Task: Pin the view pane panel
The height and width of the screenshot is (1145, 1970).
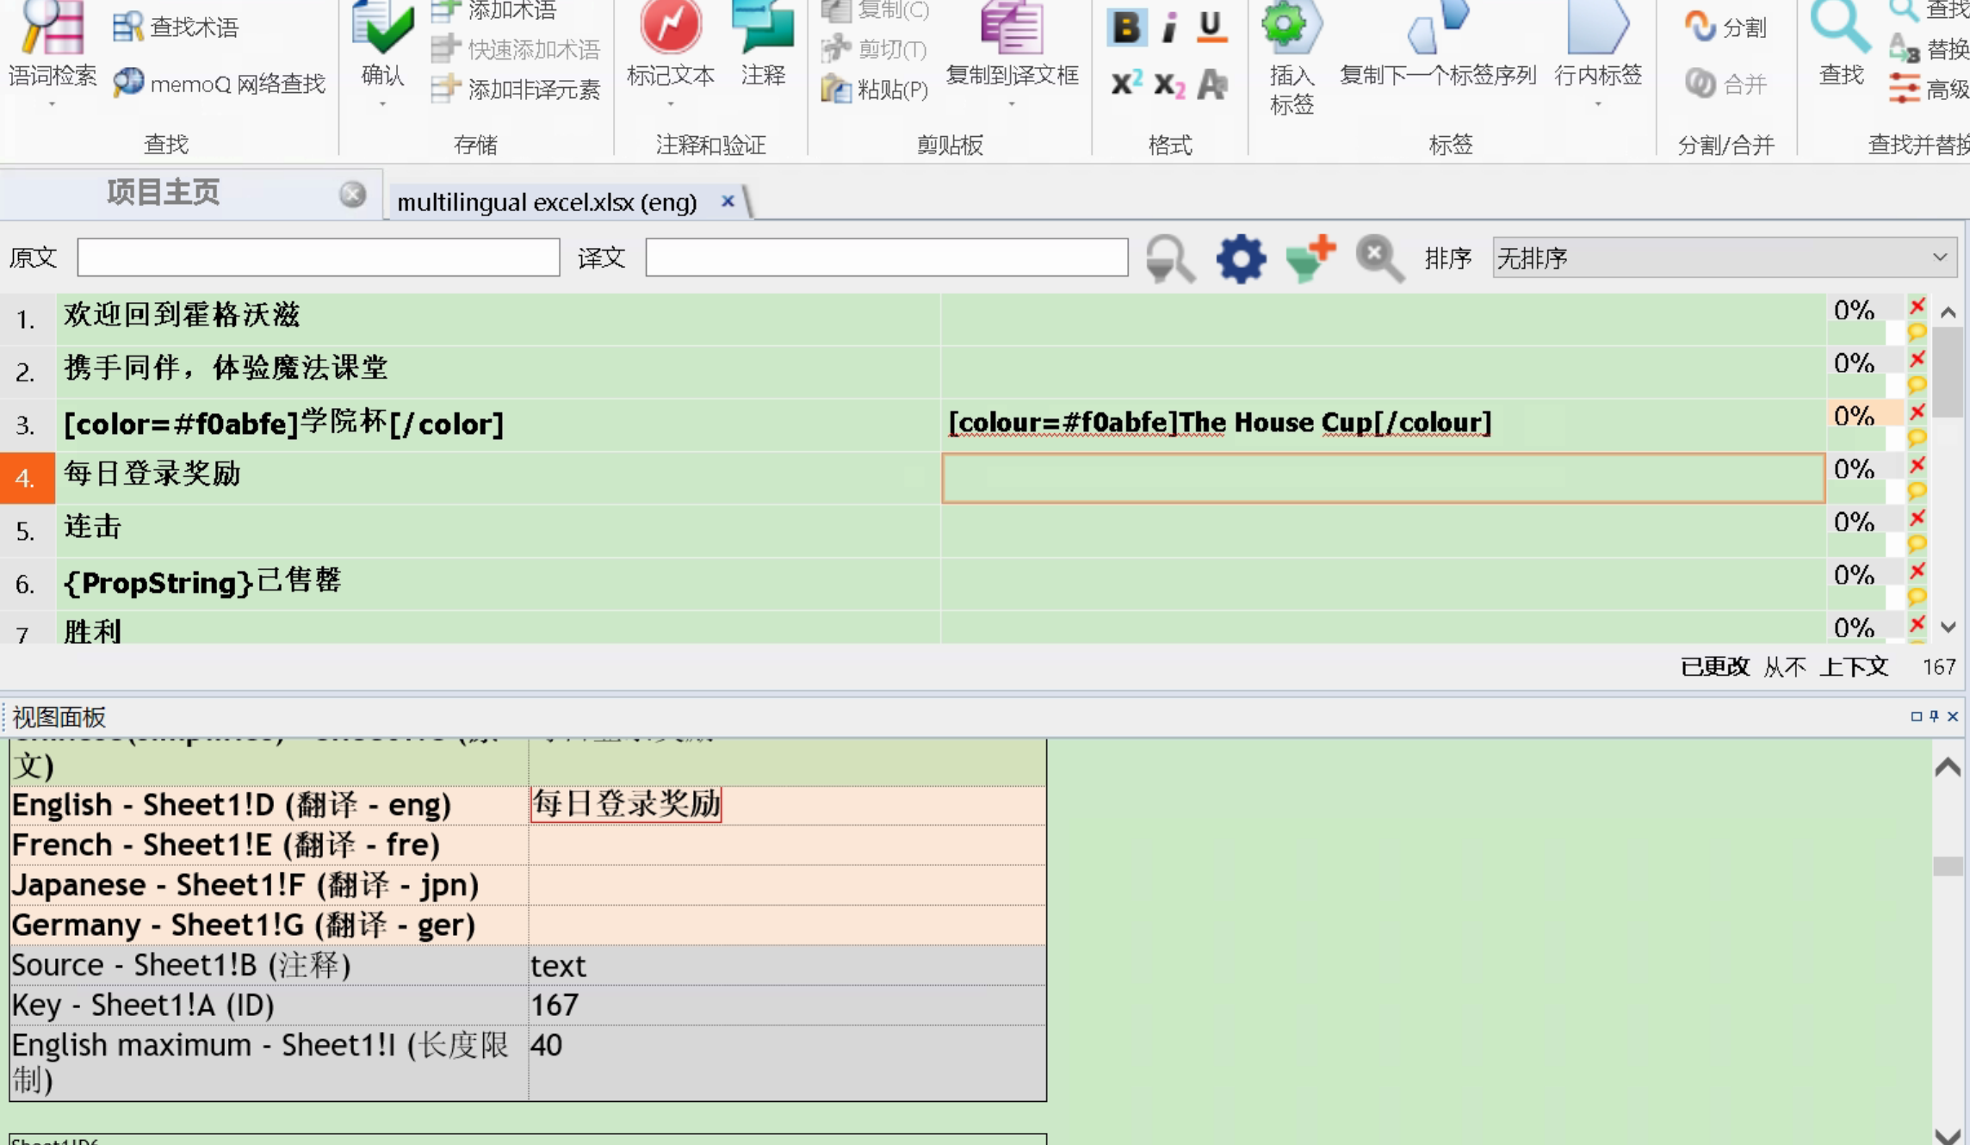Action: (x=1935, y=716)
